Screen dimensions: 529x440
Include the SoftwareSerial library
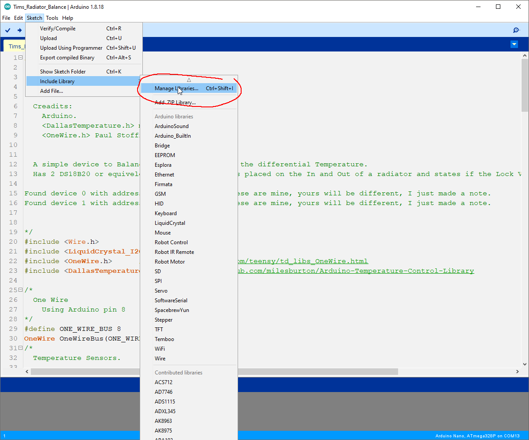(x=189, y=301)
